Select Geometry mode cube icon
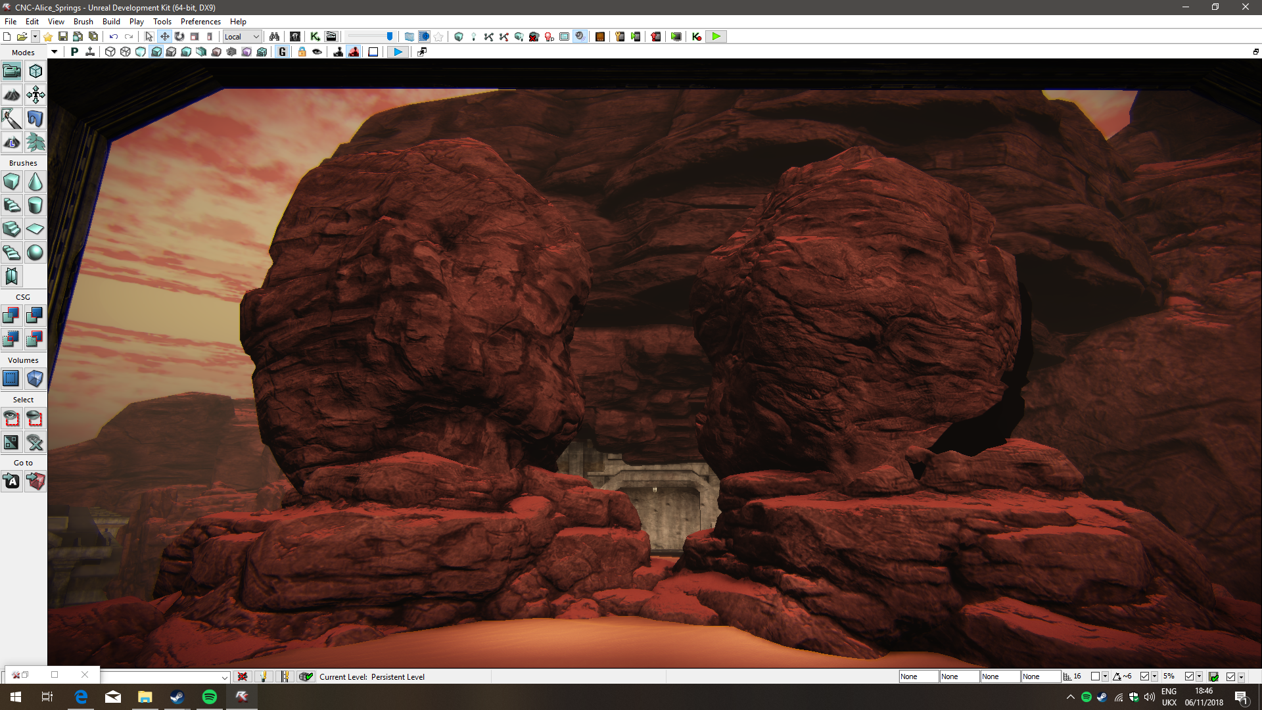The height and width of the screenshot is (710, 1262). 35,71
